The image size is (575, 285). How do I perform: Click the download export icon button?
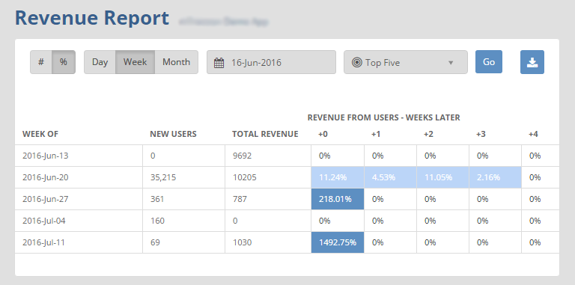[x=532, y=62]
